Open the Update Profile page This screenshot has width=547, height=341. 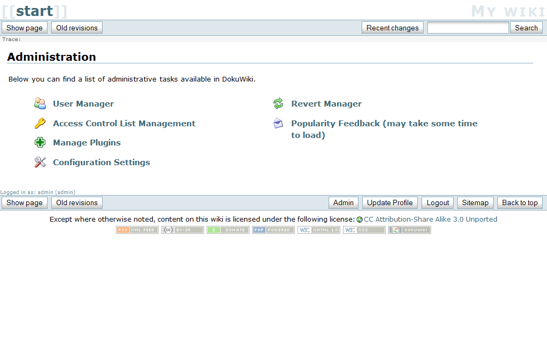390,202
